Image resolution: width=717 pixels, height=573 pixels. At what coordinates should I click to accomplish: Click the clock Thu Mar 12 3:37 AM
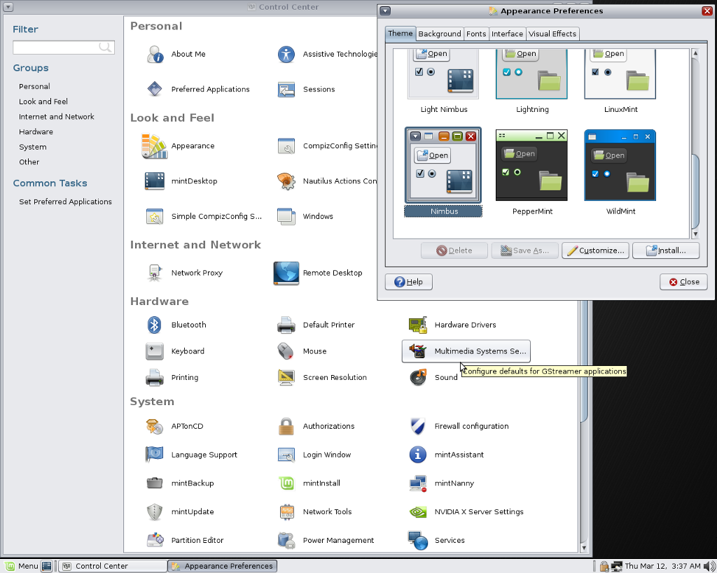tap(662, 566)
